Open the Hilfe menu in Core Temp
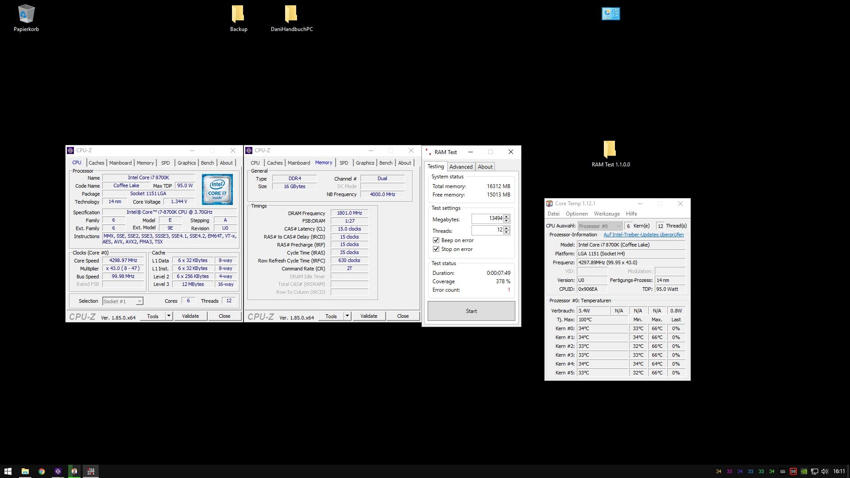The image size is (850, 478). pos(631,214)
